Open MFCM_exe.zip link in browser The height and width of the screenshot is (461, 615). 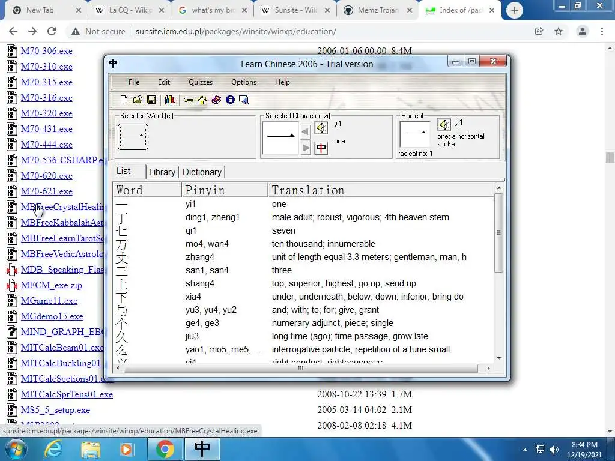coord(52,285)
